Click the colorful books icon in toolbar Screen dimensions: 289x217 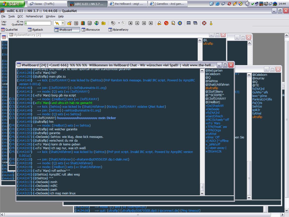[x=83, y=23]
